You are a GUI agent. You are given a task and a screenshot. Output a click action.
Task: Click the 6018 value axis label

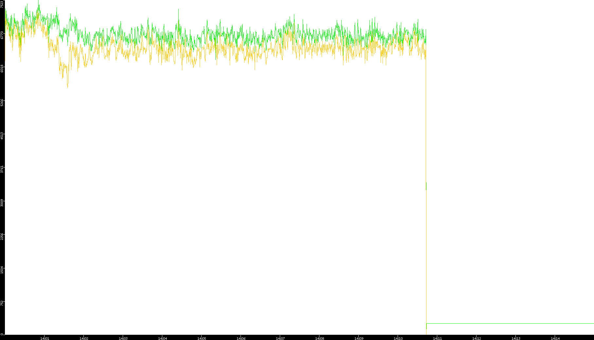pyautogui.click(x=2, y=69)
